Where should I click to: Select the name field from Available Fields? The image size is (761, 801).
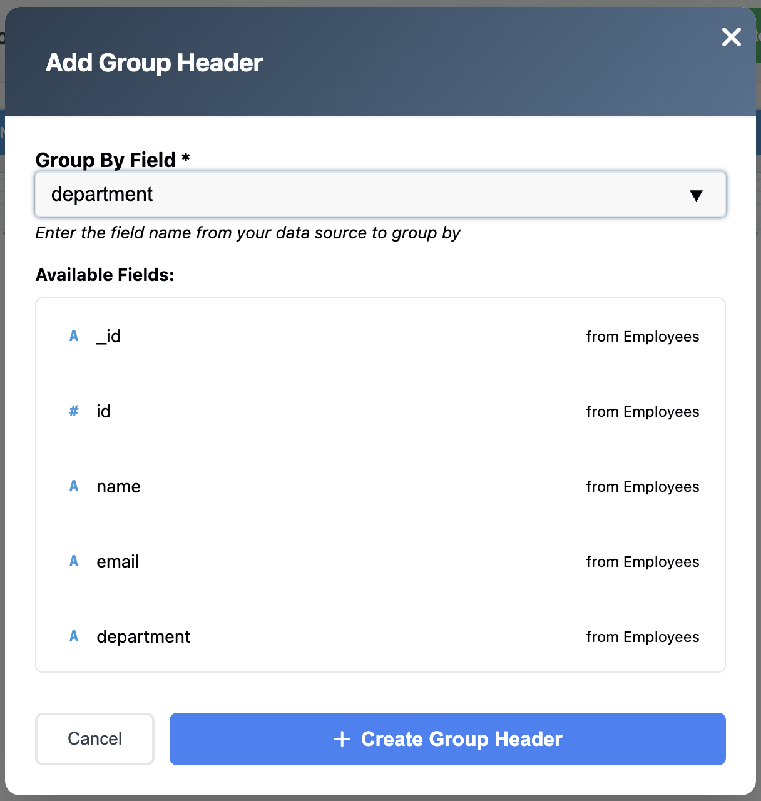[118, 486]
